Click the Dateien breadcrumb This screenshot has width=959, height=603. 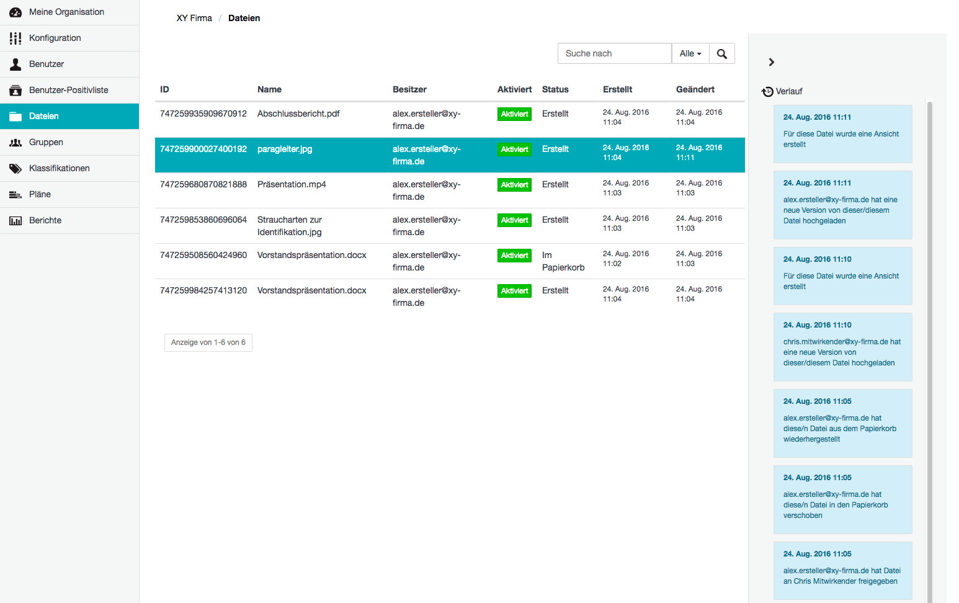pyautogui.click(x=244, y=18)
